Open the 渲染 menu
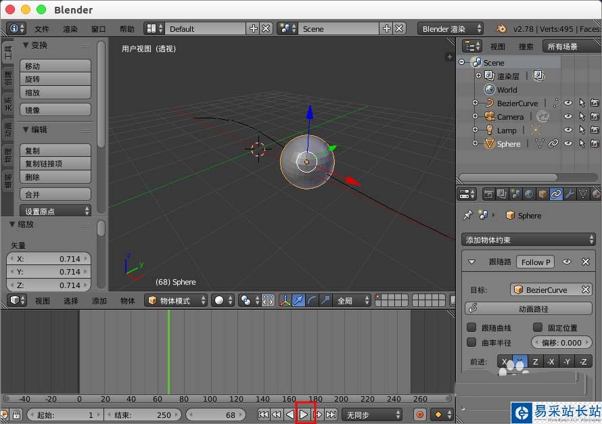Screen dimensions: 602x424 70,29
